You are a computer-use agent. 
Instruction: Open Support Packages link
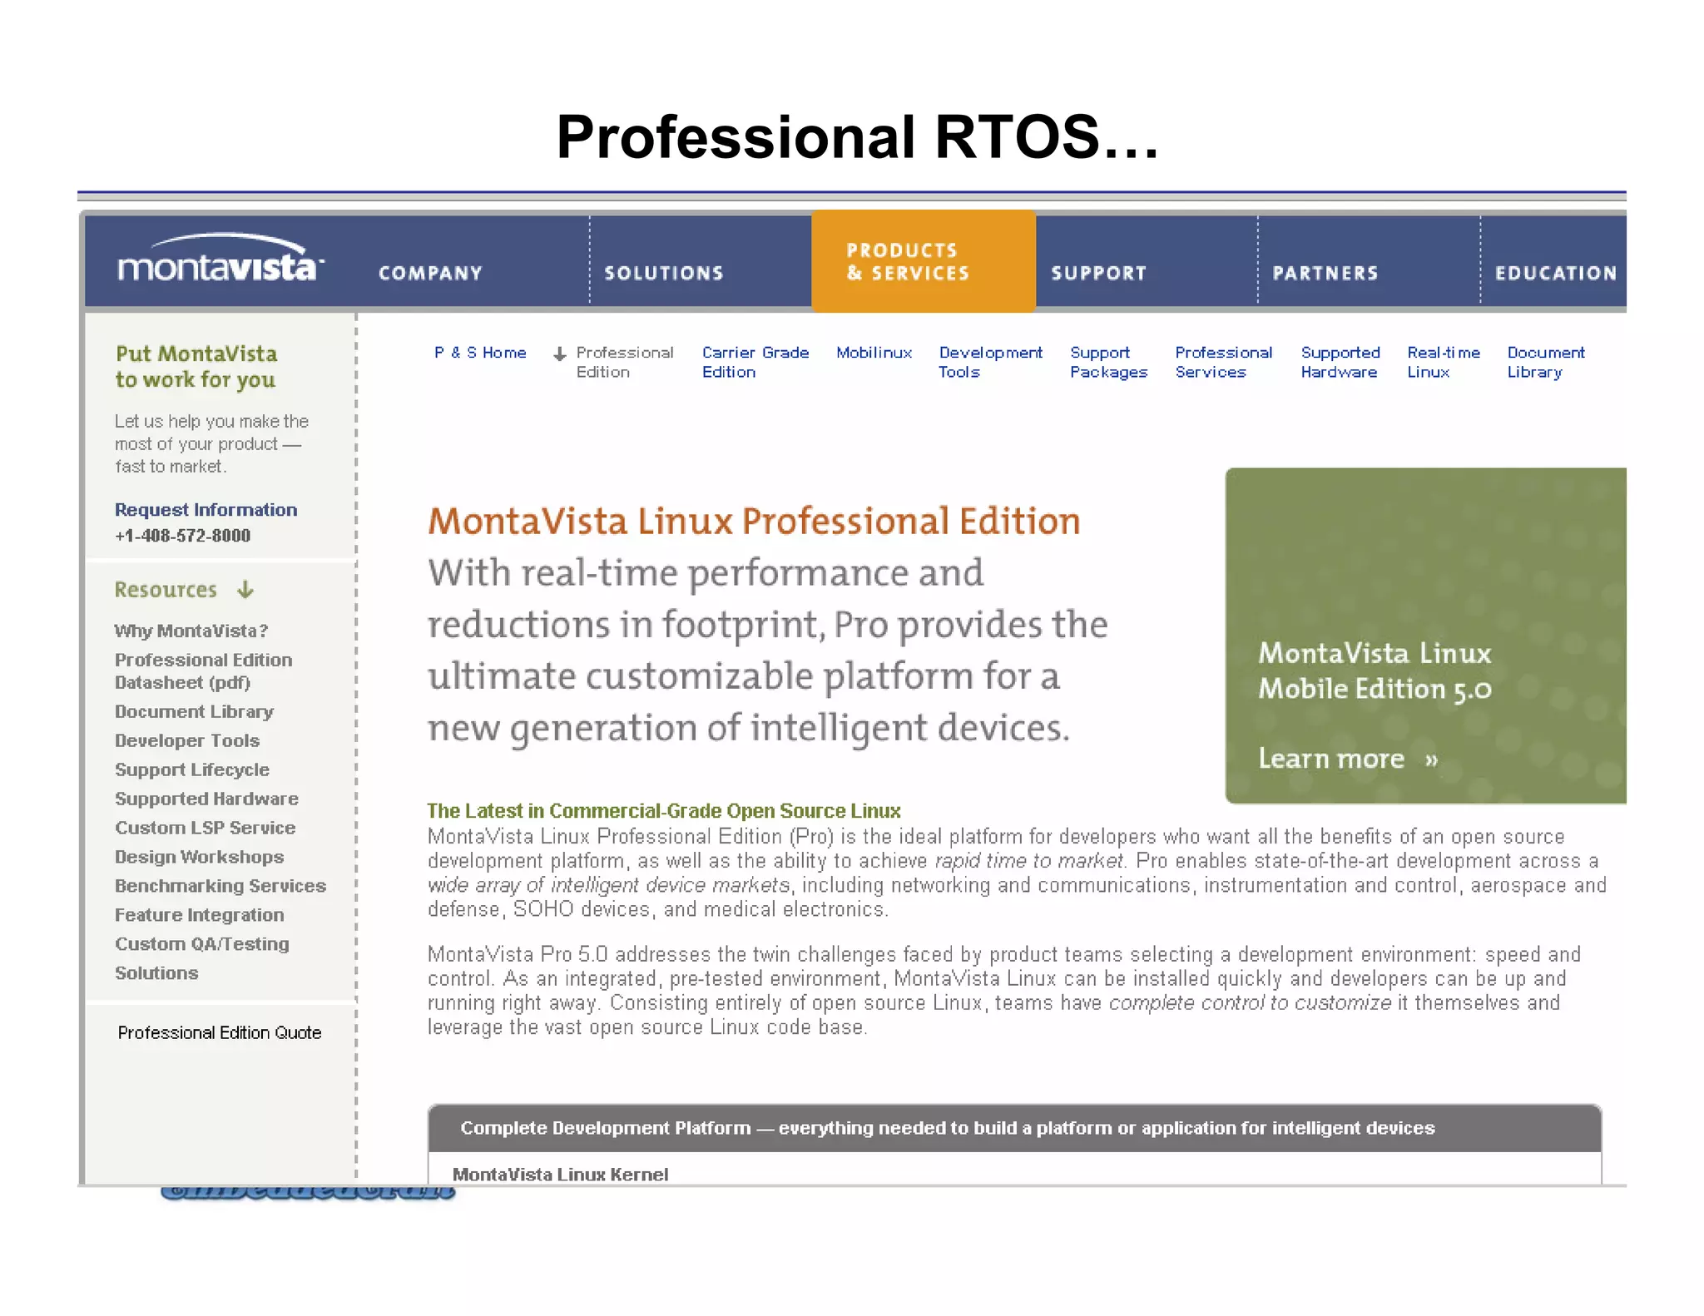tap(1108, 363)
